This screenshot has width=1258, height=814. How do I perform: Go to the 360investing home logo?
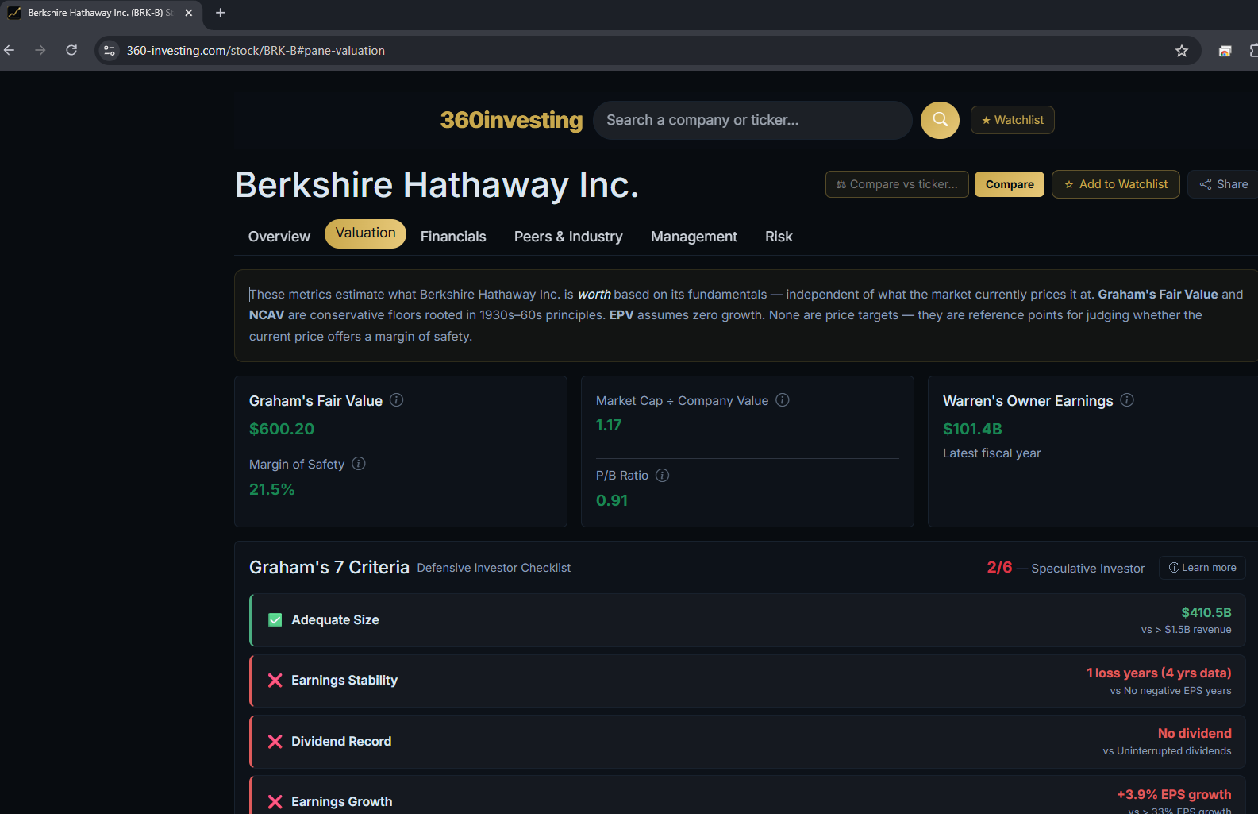[511, 120]
